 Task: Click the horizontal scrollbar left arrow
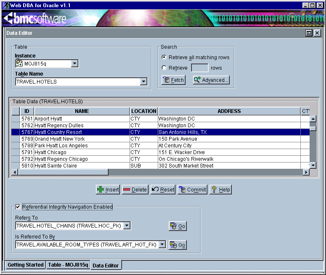[15, 172]
